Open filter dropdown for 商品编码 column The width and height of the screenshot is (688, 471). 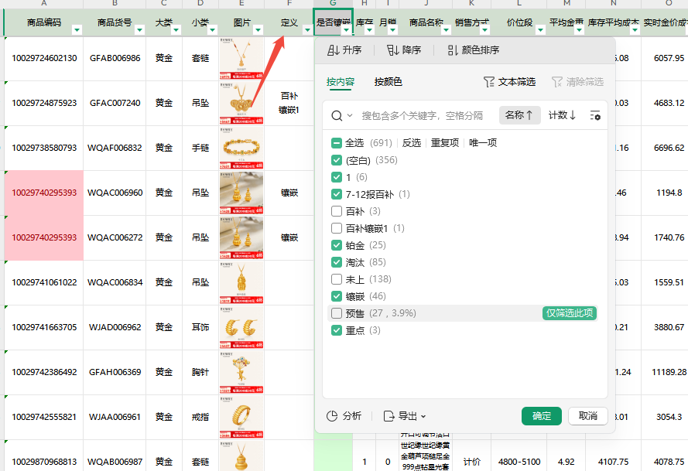(x=77, y=30)
